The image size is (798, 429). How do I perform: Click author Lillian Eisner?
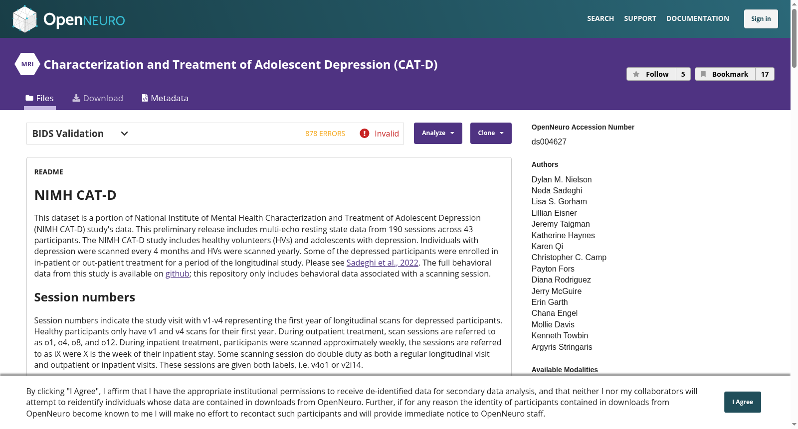(554, 213)
